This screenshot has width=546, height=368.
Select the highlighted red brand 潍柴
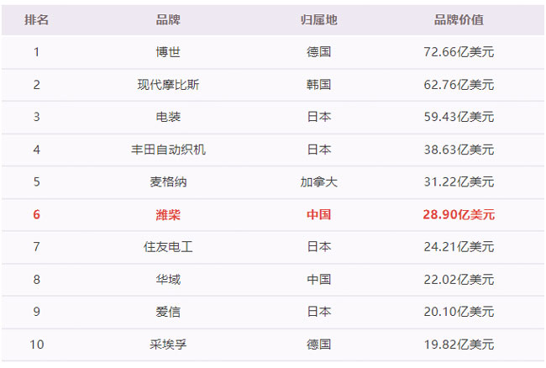[x=168, y=214]
